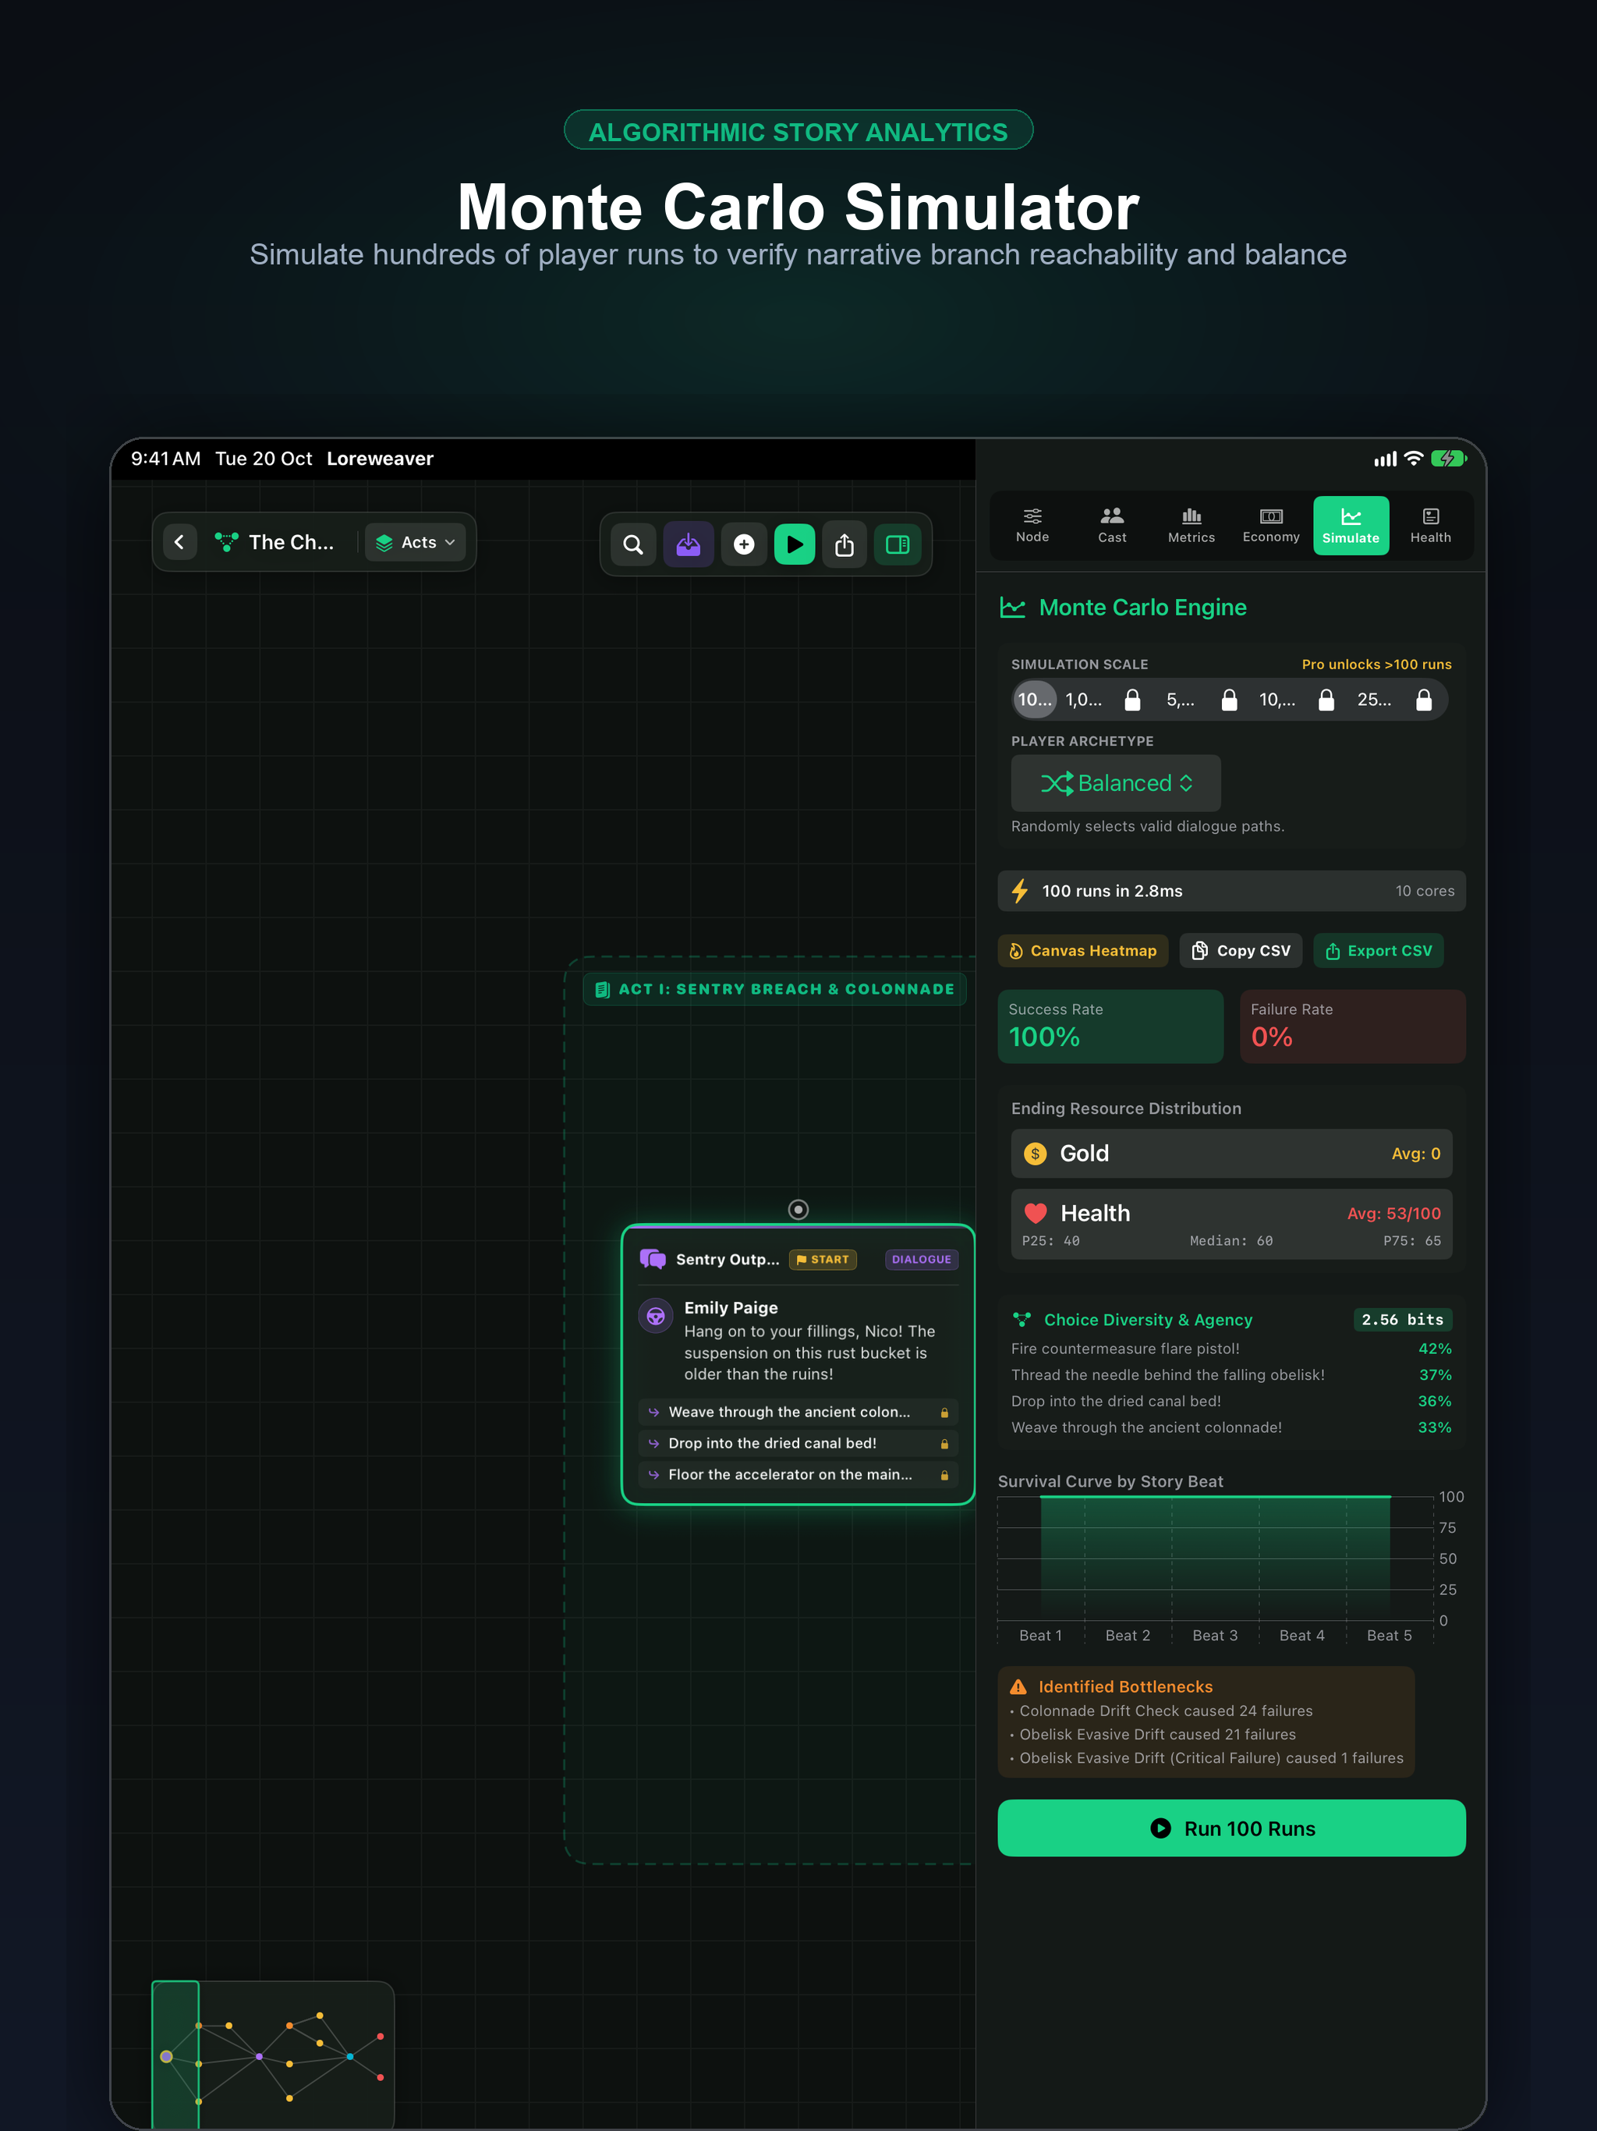The image size is (1597, 2131).
Task: Choose the locked 5,... runs scale
Action: tap(1201, 700)
